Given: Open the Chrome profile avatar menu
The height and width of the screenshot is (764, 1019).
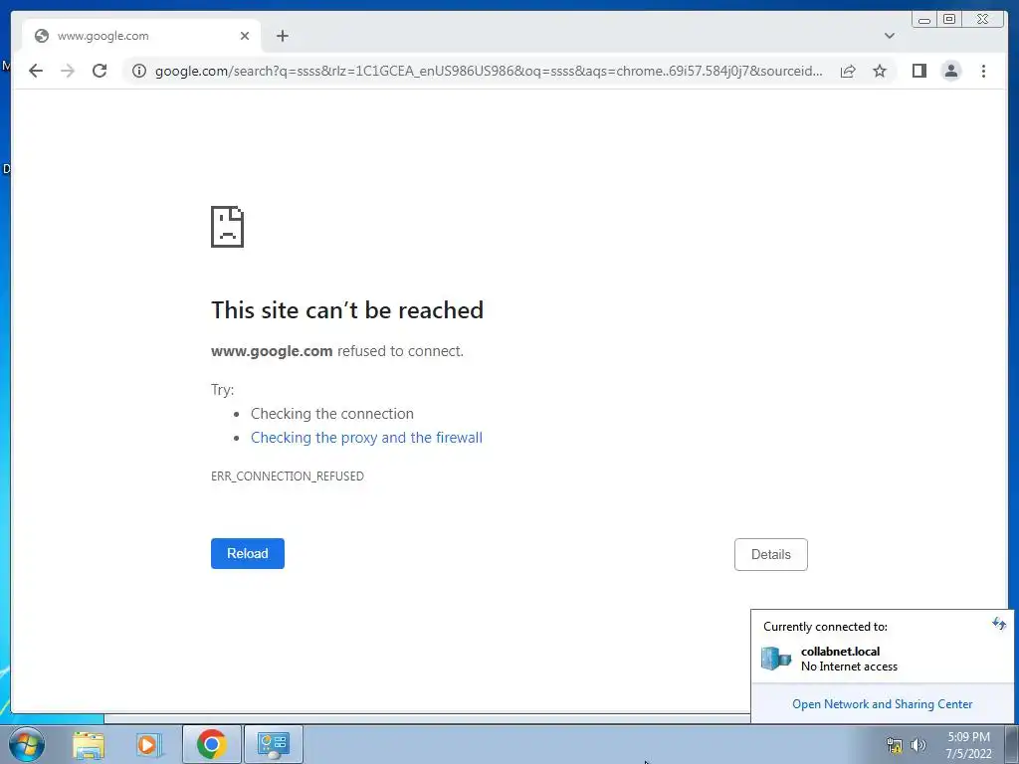Looking at the screenshot, I should click(950, 71).
